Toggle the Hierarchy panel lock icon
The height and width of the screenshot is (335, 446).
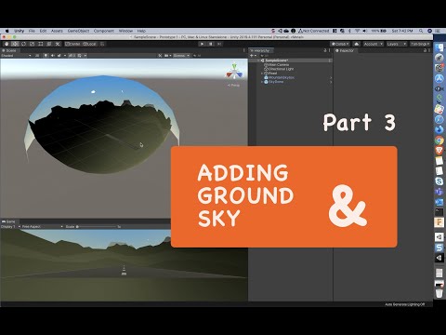pos(325,50)
